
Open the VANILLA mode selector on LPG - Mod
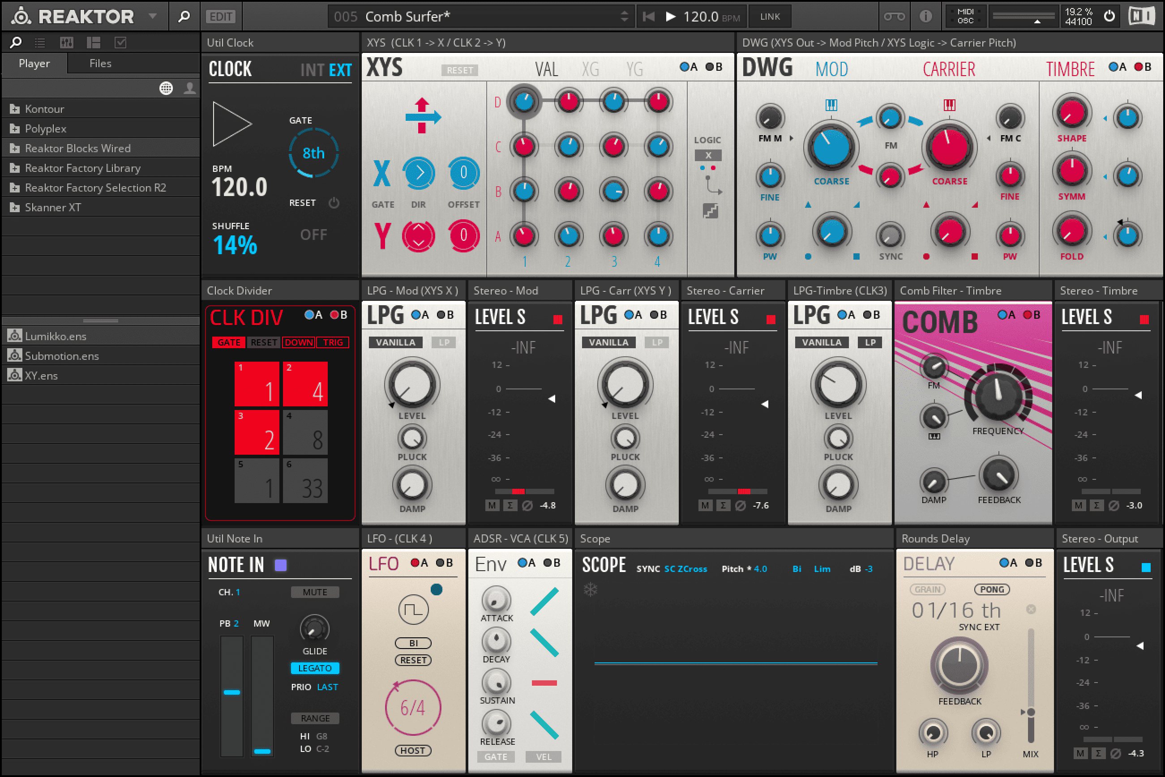(395, 342)
